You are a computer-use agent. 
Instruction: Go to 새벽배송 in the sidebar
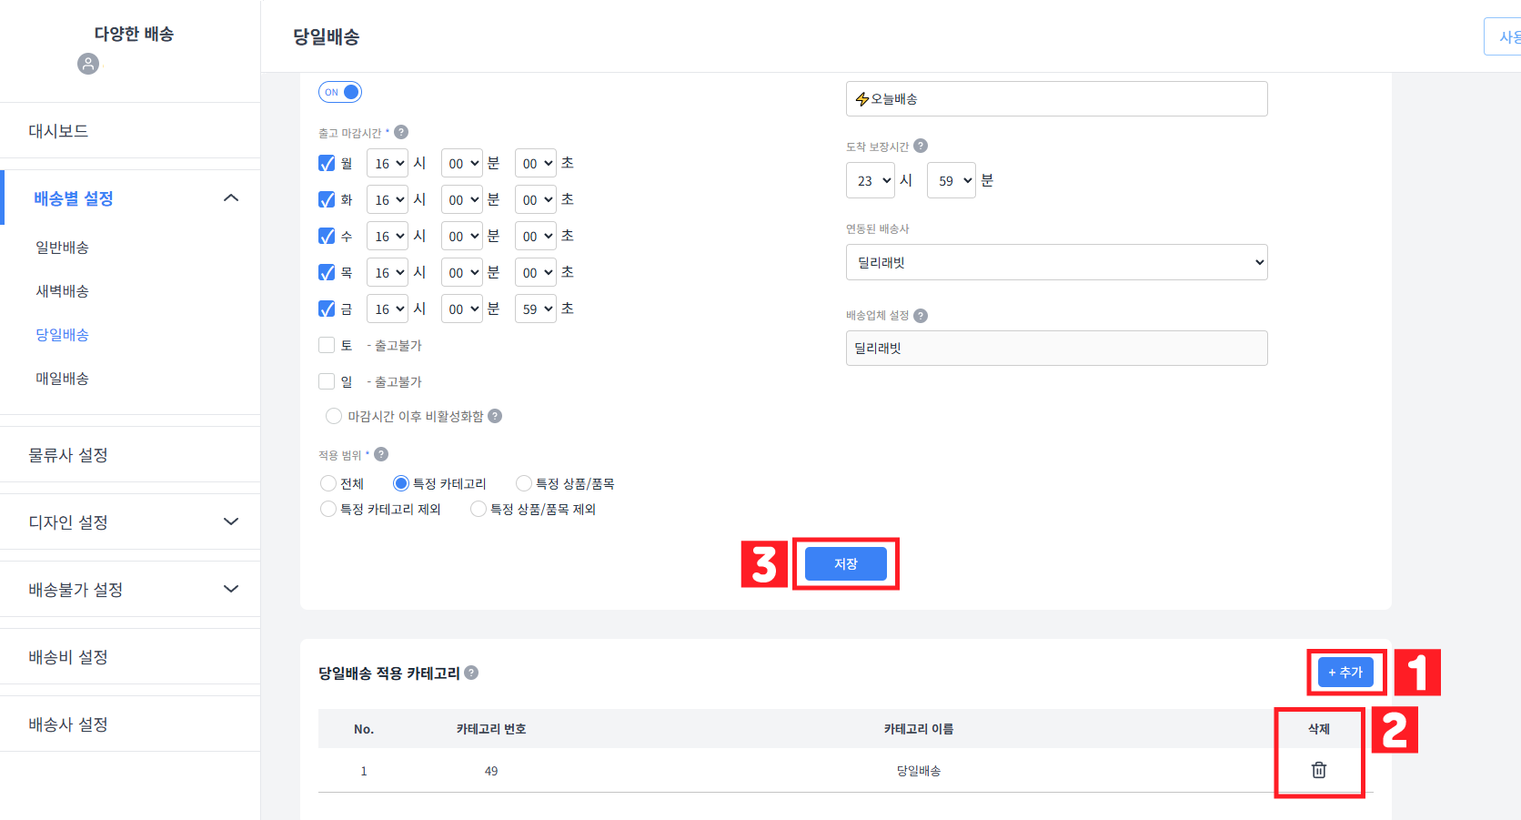(62, 290)
